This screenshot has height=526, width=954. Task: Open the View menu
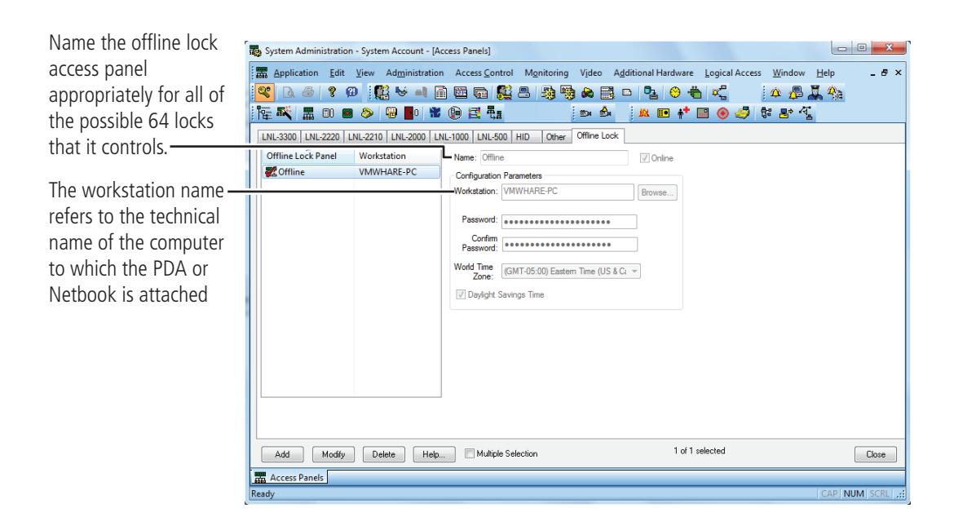[x=365, y=73]
